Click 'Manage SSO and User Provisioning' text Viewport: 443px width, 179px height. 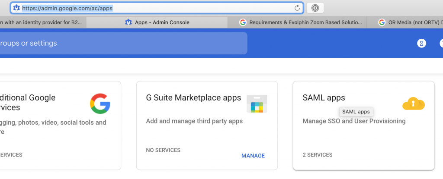[354, 121]
